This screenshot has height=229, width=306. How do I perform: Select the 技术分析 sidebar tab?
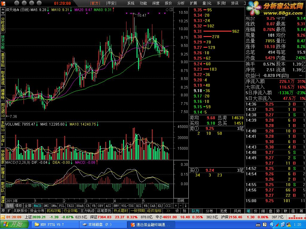(3, 42)
